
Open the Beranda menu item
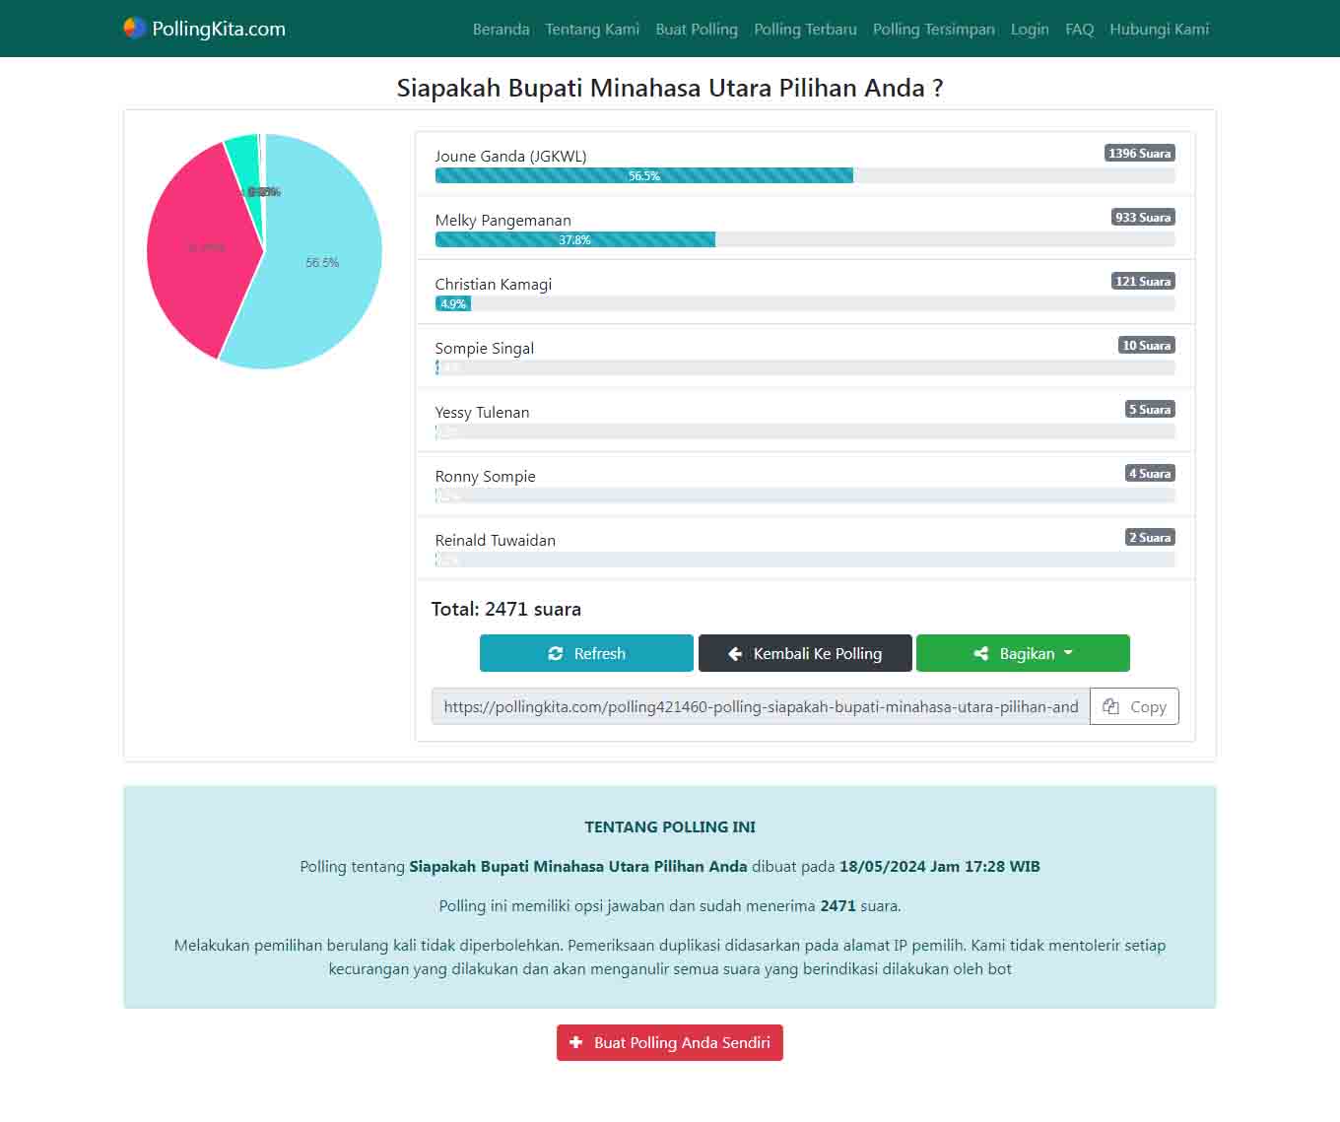(501, 30)
